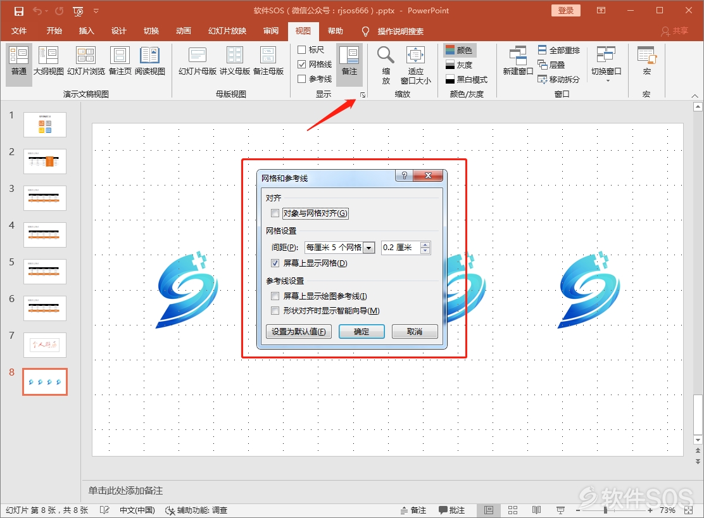Increase spacing value with up spinner
The width and height of the screenshot is (704, 518).
(425, 244)
